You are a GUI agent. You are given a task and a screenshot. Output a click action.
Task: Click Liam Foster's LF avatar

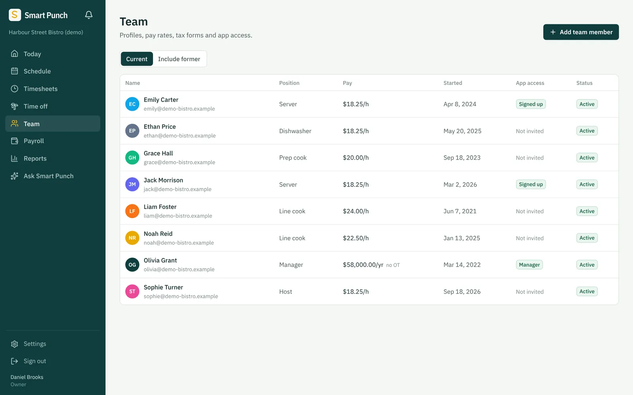(x=132, y=211)
